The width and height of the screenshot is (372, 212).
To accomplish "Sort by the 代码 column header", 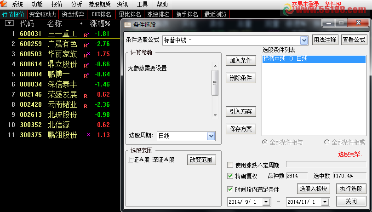I will click(x=27, y=23).
